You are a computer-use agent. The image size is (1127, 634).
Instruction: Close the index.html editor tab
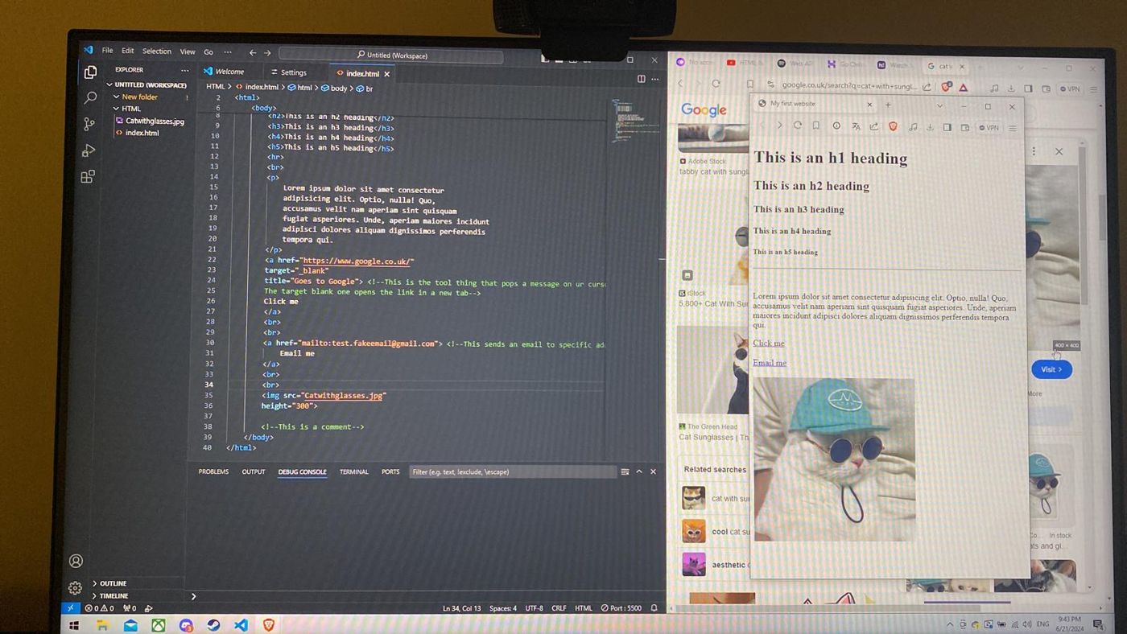[x=387, y=74]
